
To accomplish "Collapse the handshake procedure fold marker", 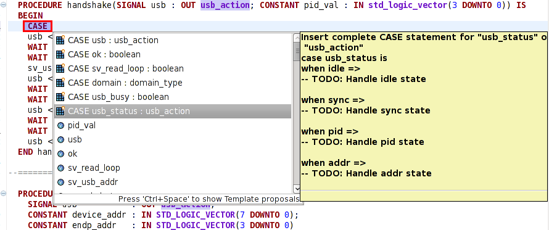I will (x=3, y=6).
